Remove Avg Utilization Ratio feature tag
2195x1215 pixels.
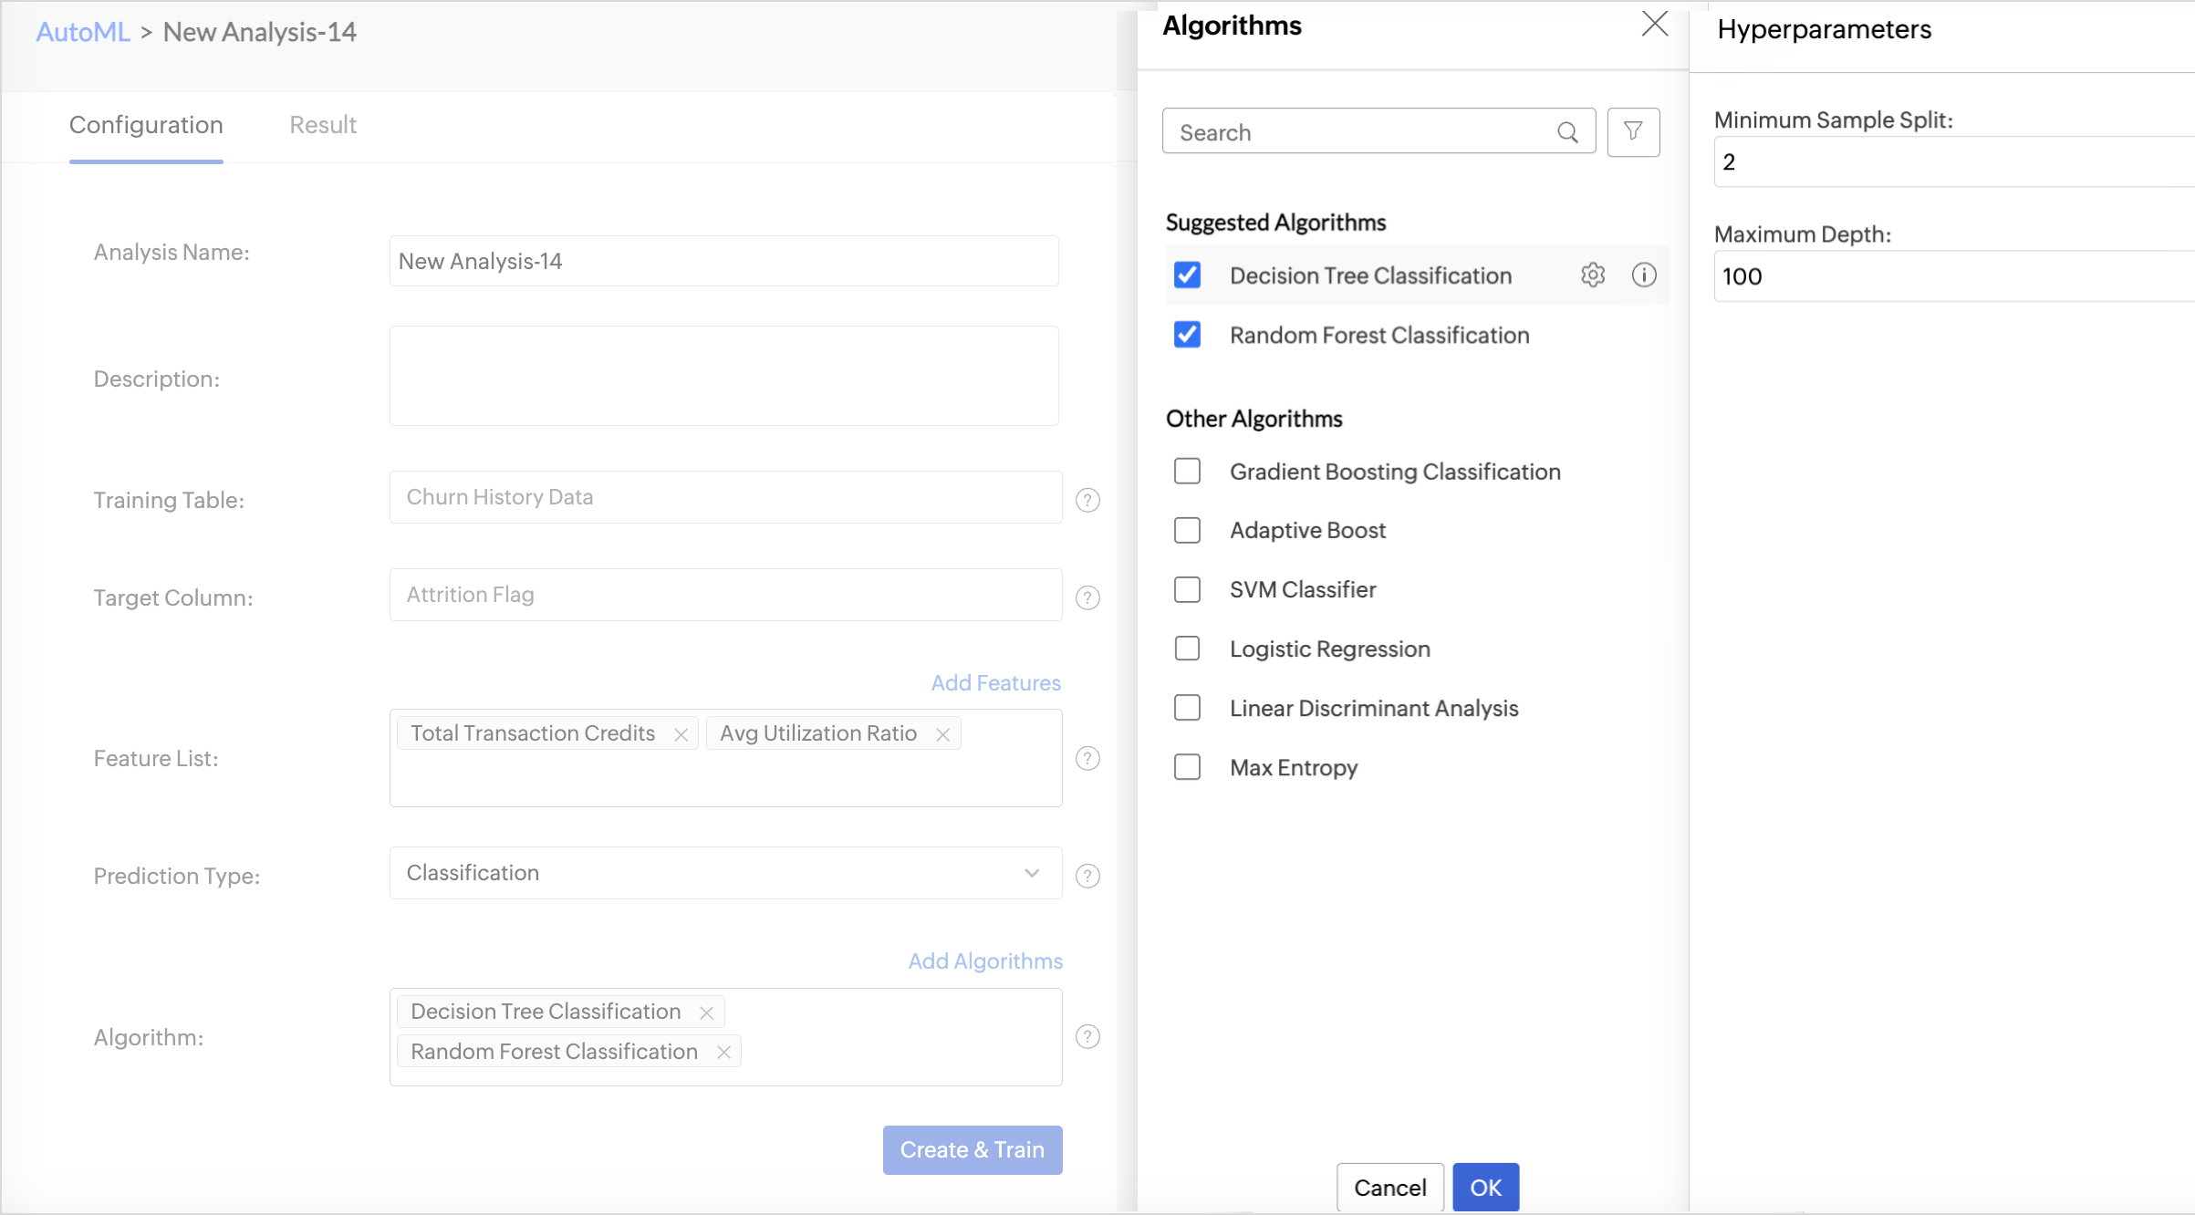click(942, 734)
